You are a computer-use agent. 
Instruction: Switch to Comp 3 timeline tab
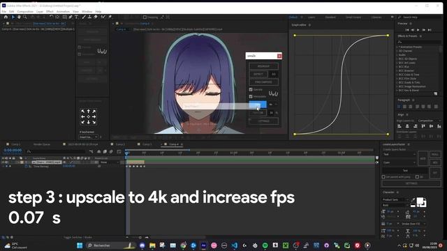click(x=147, y=144)
